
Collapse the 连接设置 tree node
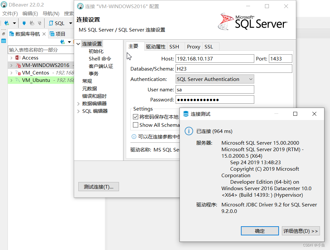pos(78,43)
